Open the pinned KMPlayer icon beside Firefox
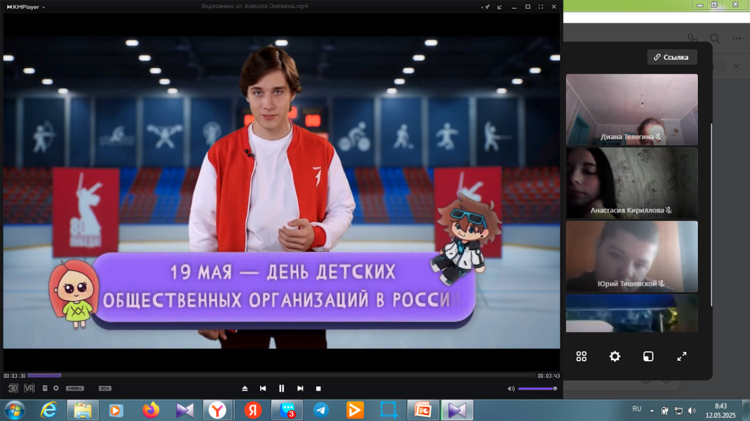Viewport: 750px width, 421px height. (185, 410)
